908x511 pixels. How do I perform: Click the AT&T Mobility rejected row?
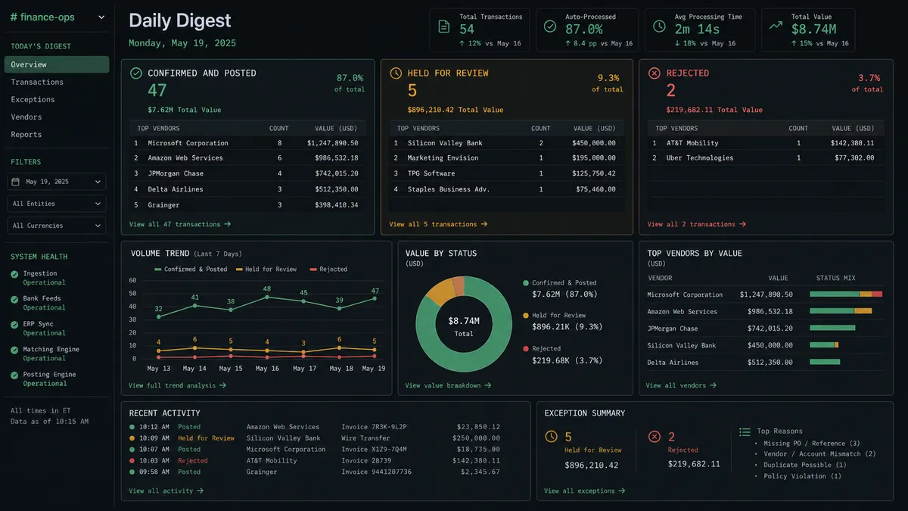point(765,142)
